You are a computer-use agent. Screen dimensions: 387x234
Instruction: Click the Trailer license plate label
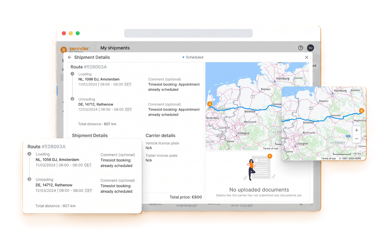(x=161, y=156)
